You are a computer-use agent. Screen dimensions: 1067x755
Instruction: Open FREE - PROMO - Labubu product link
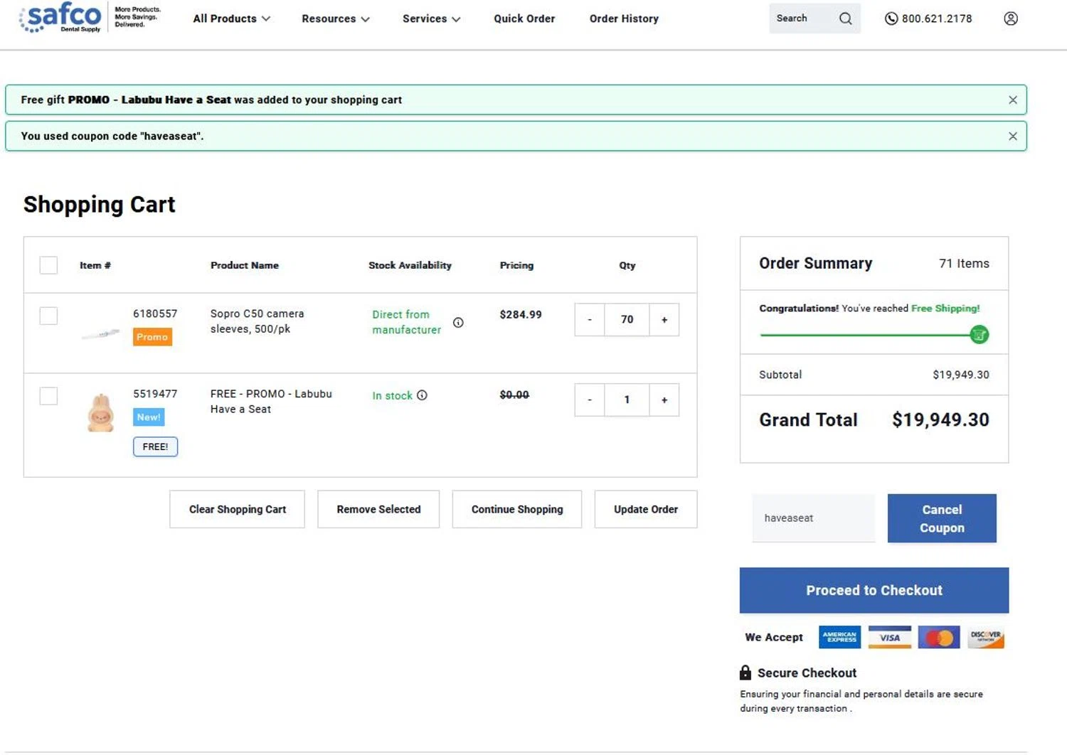click(x=271, y=402)
